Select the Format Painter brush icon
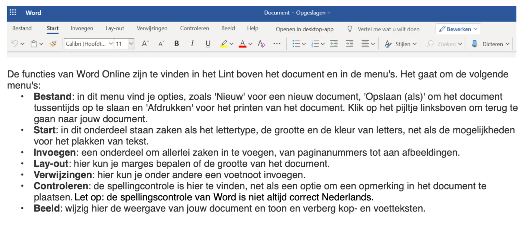The height and width of the screenshot is (236, 522). click(53, 44)
